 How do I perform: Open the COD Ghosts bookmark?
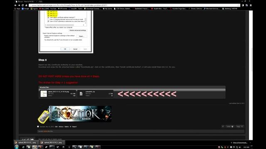pos(122,9)
